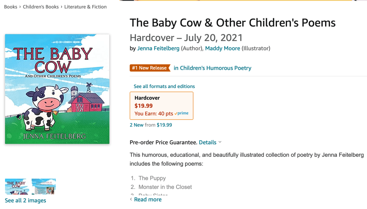Open illustrator Maddy Moore's page
Viewport: 367px width, 209px height.
tap(222, 48)
